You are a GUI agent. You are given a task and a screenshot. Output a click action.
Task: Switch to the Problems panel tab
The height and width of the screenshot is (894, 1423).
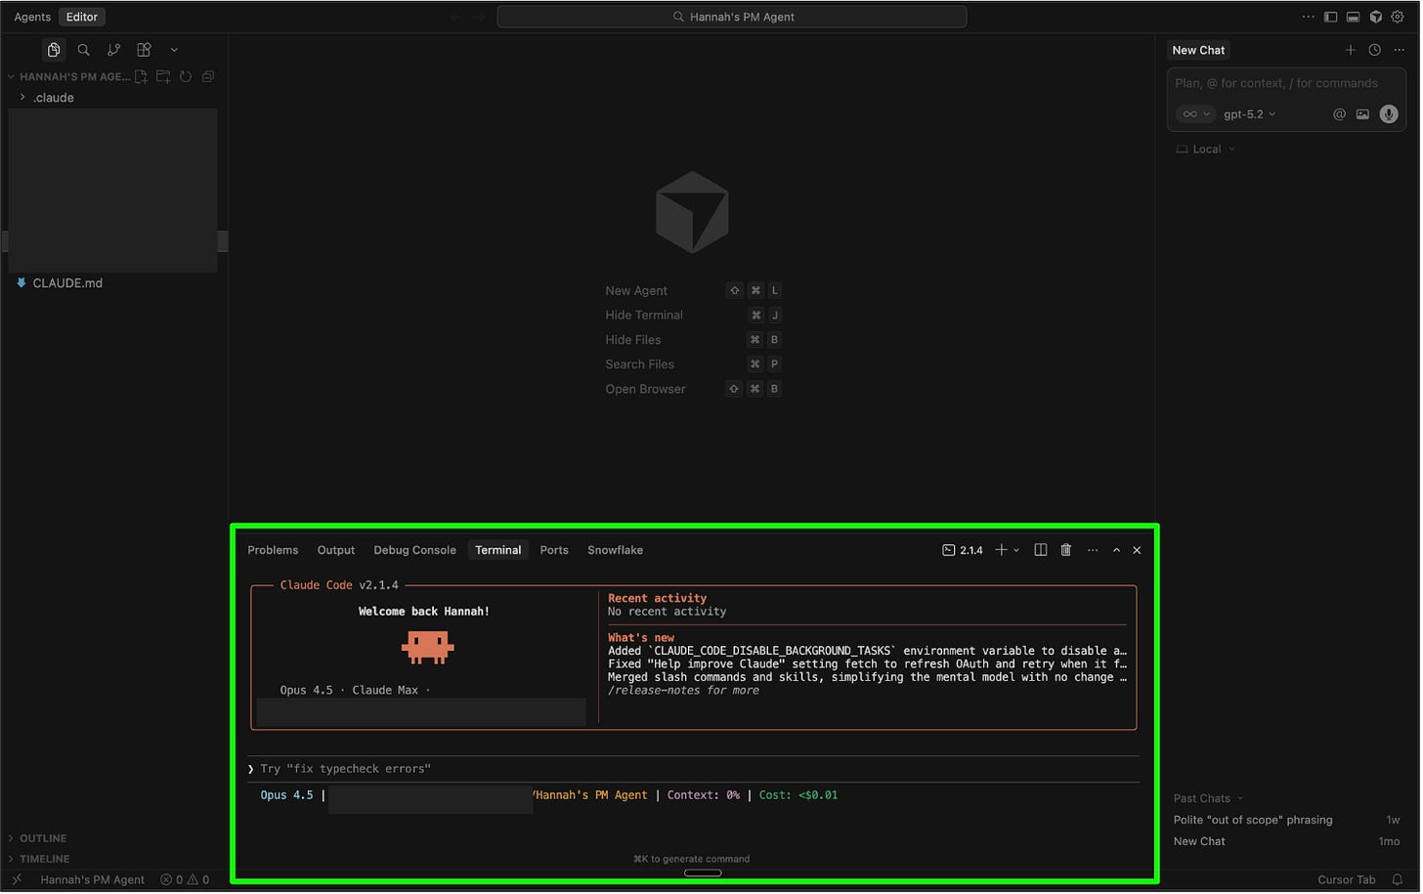[x=273, y=550]
